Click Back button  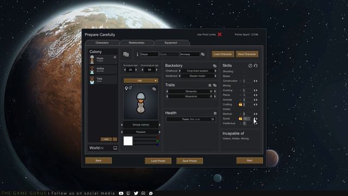point(98,161)
